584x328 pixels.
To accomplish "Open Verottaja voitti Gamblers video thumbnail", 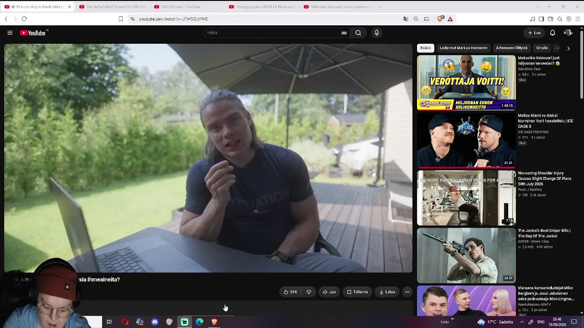I will coord(466,82).
